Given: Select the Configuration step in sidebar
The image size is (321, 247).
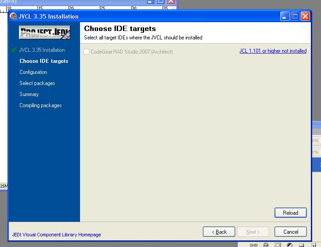Looking at the screenshot, I should pos(33,72).
